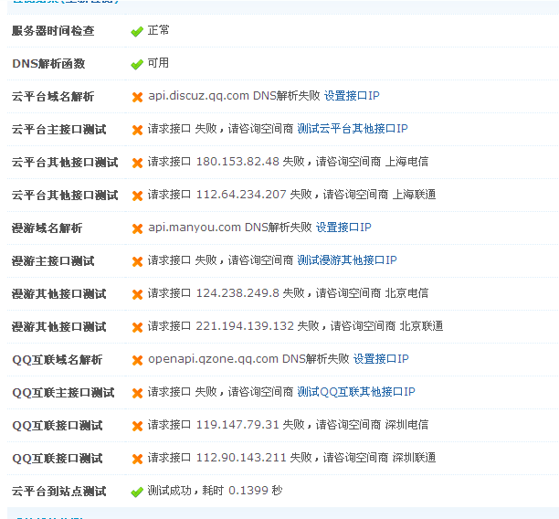Screen dimensions: 559x519
Task: Click the green check icon beside 测试成功
Action: click(137, 493)
